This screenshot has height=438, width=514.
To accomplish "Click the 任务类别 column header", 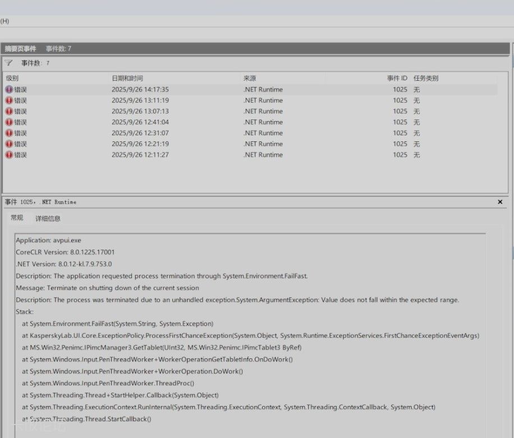I will (426, 79).
